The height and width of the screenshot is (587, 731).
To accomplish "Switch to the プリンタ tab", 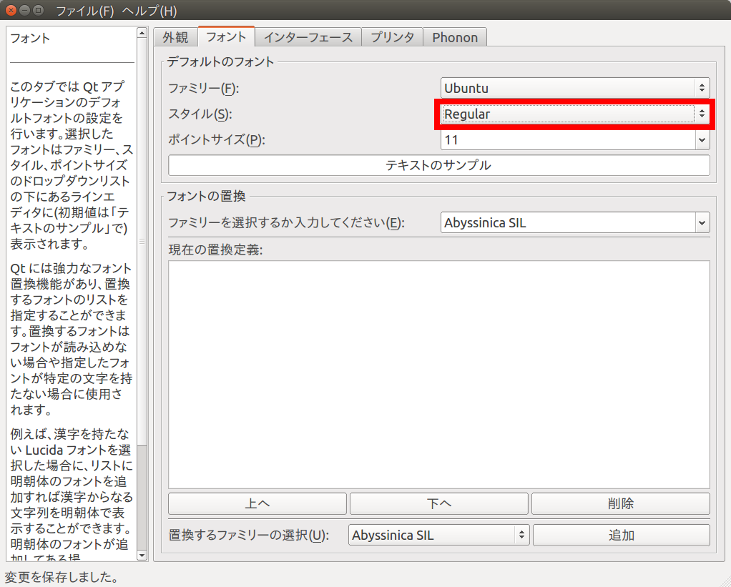I will coord(392,36).
